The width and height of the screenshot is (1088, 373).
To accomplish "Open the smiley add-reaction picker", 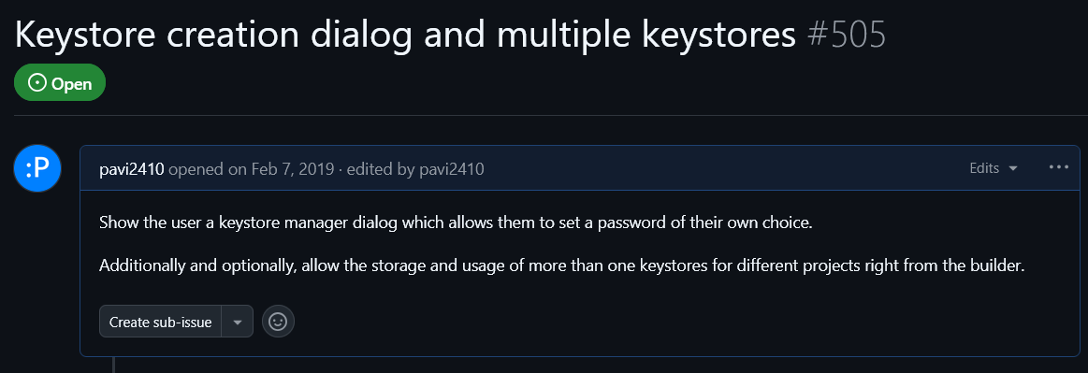I will (278, 322).
